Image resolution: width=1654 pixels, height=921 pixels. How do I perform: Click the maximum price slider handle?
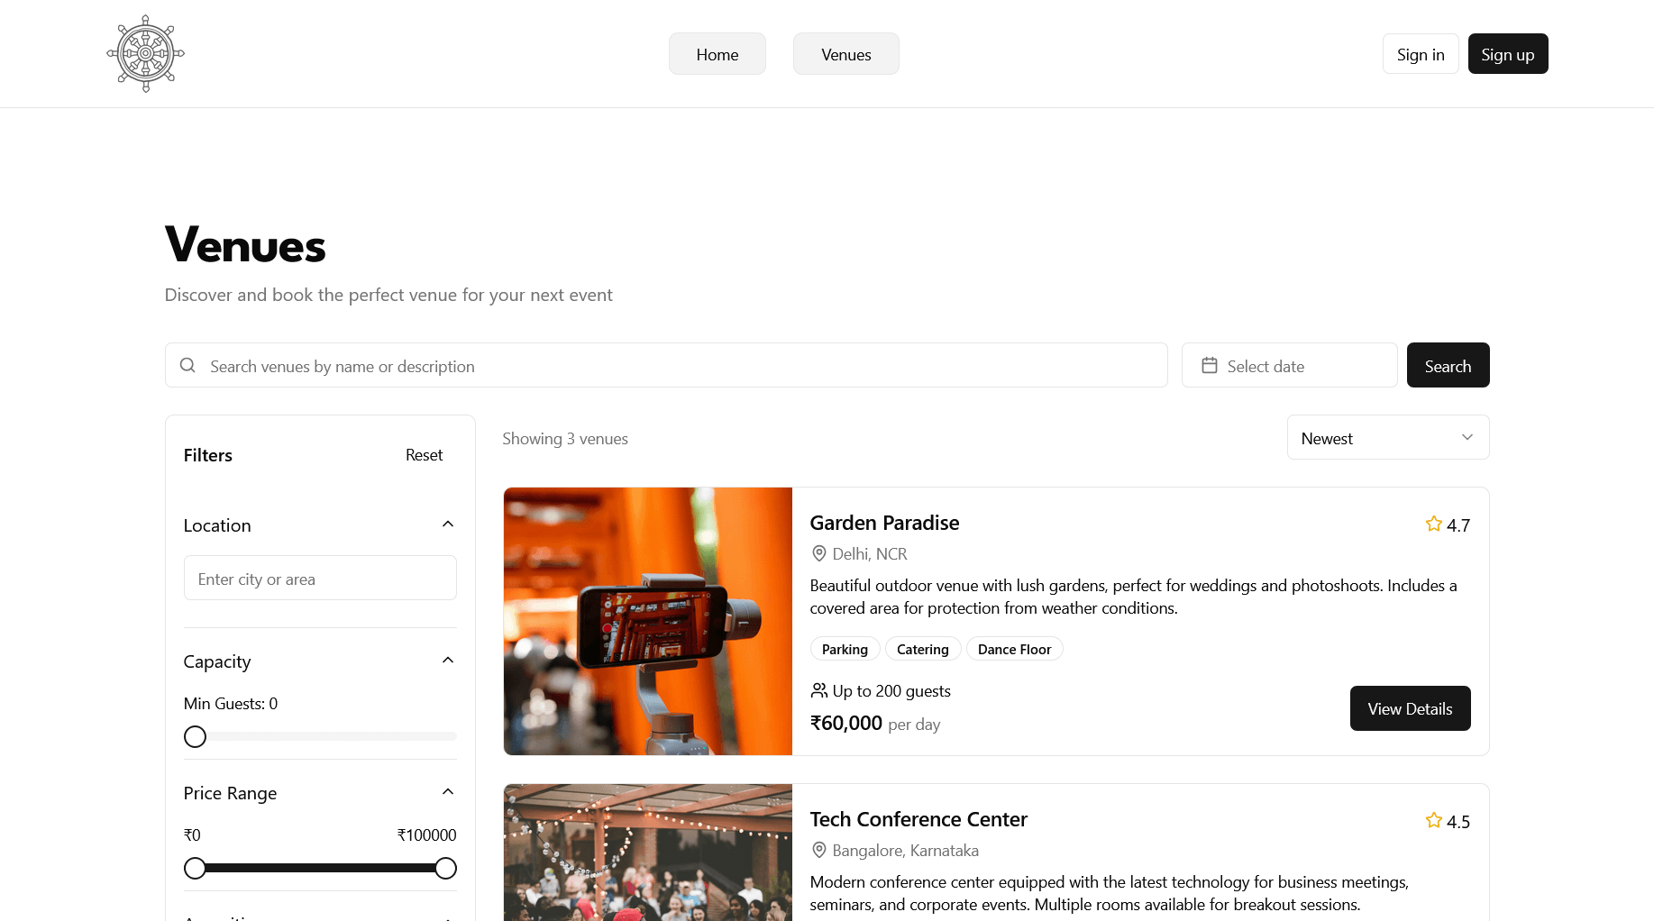(x=445, y=868)
